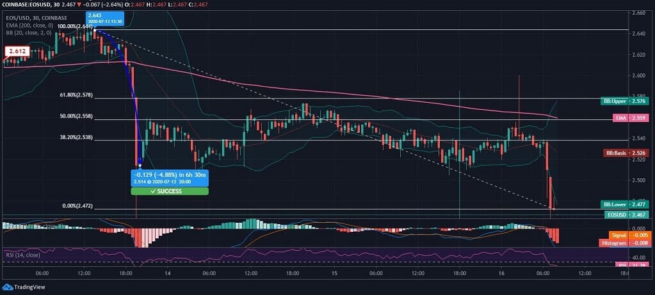Open the BB (20, close, 2, 0) indicator legend
This screenshot has height=295, width=655.
29,33
